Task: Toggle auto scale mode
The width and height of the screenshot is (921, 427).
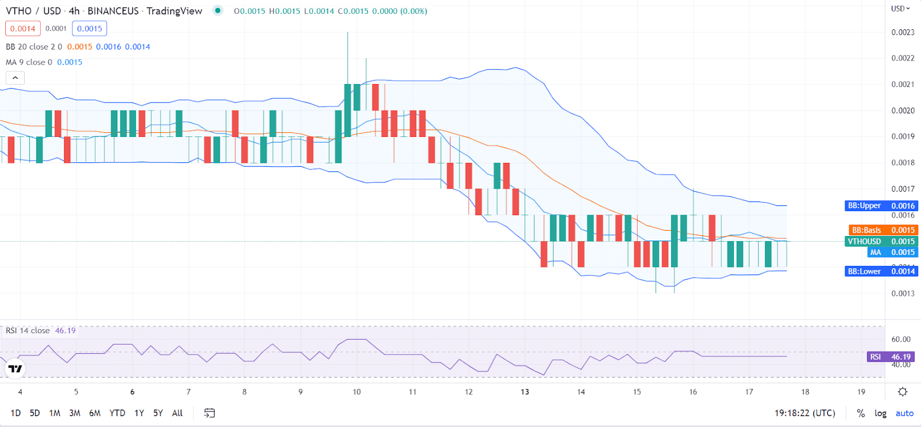Action: click(x=904, y=413)
